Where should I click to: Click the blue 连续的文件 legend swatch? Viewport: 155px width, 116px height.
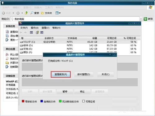pos(42,101)
